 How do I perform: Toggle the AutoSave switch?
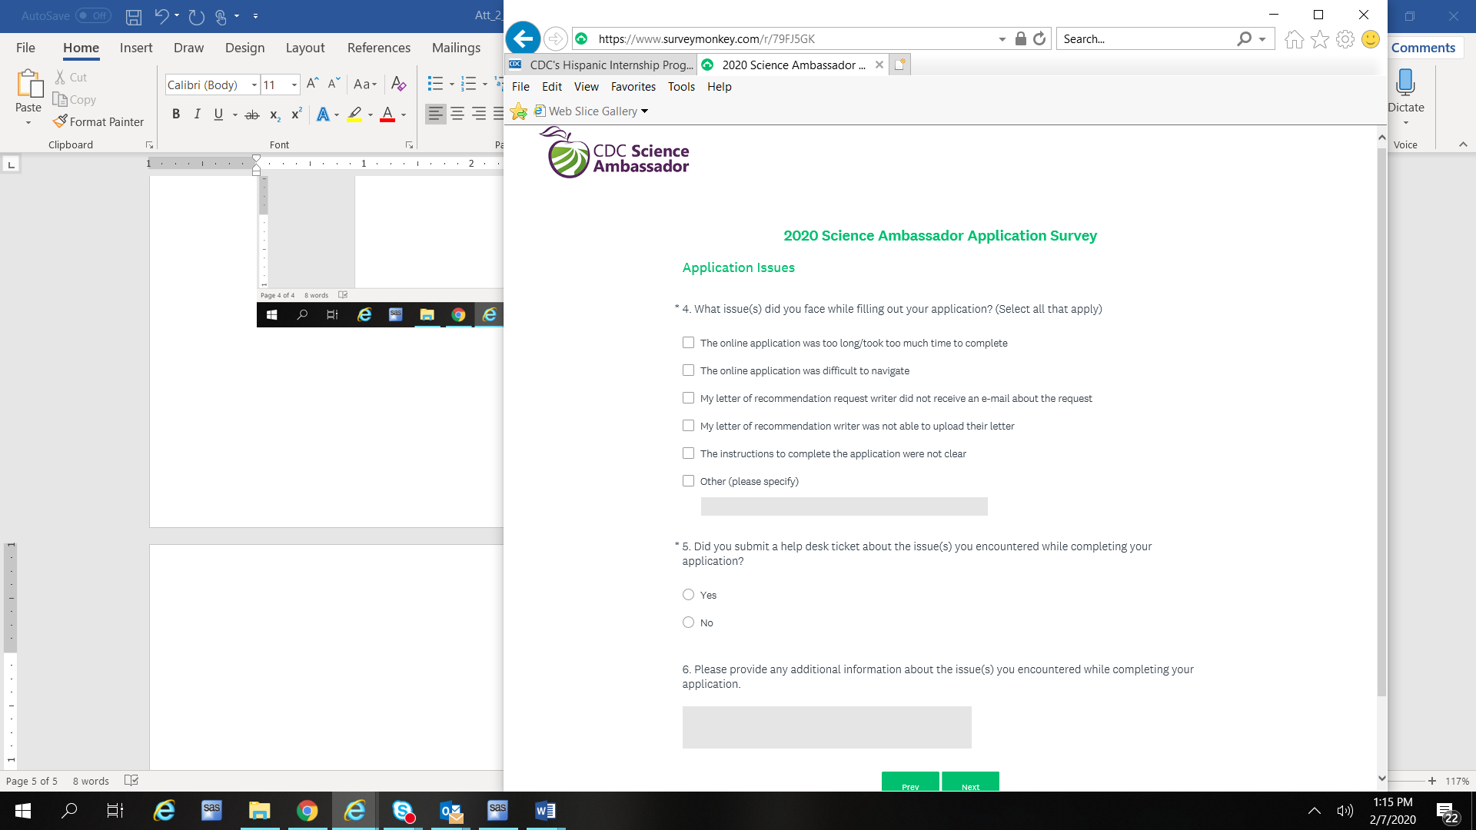click(x=92, y=15)
